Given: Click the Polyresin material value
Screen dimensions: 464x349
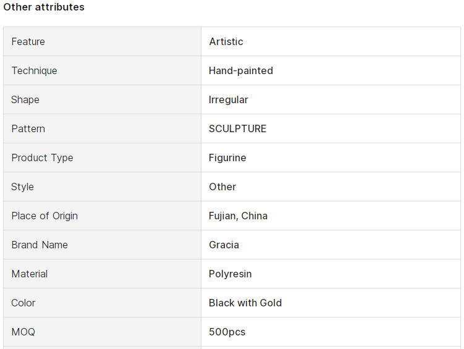Looking at the screenshot, I should click(230, 274).
